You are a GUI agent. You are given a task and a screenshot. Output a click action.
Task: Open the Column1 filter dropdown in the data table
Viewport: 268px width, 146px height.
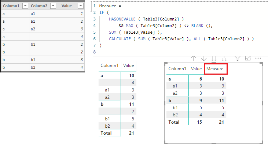[x=25, y=6]
